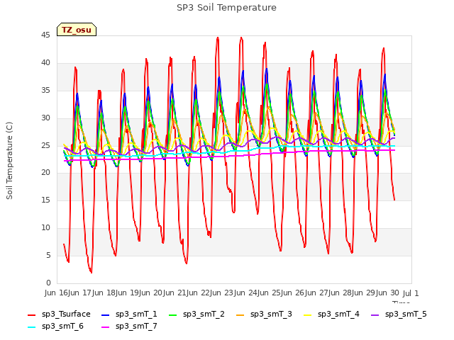Click the Jun 16 x-axis tick label
Image resolution: width=454 pixels, height=340 pixels.
[x=57, y=293]
